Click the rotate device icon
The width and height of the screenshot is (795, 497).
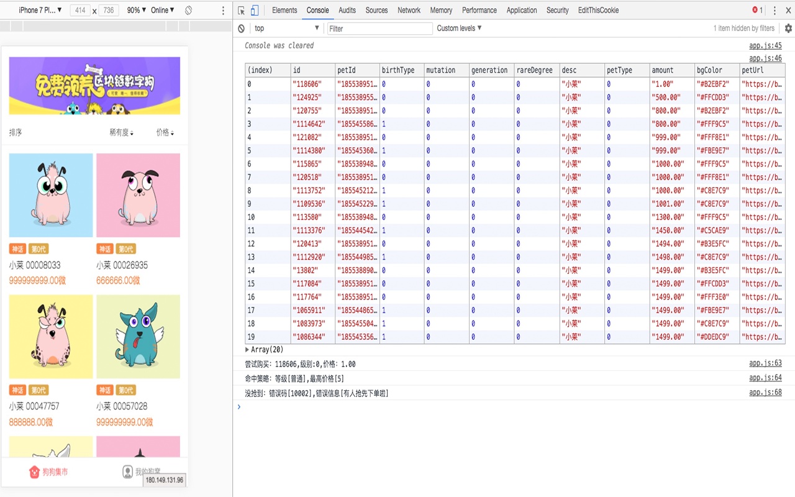[x=188, y=11]
